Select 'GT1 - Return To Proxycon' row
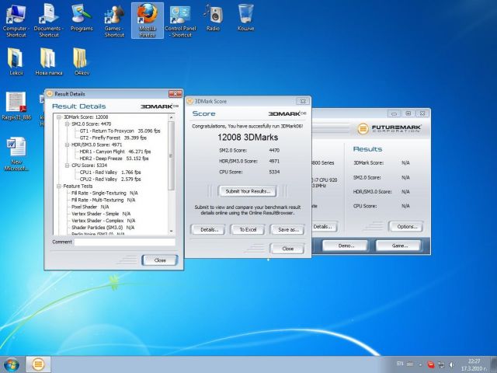This screenshot has width=497, height=373. point(120,131)
